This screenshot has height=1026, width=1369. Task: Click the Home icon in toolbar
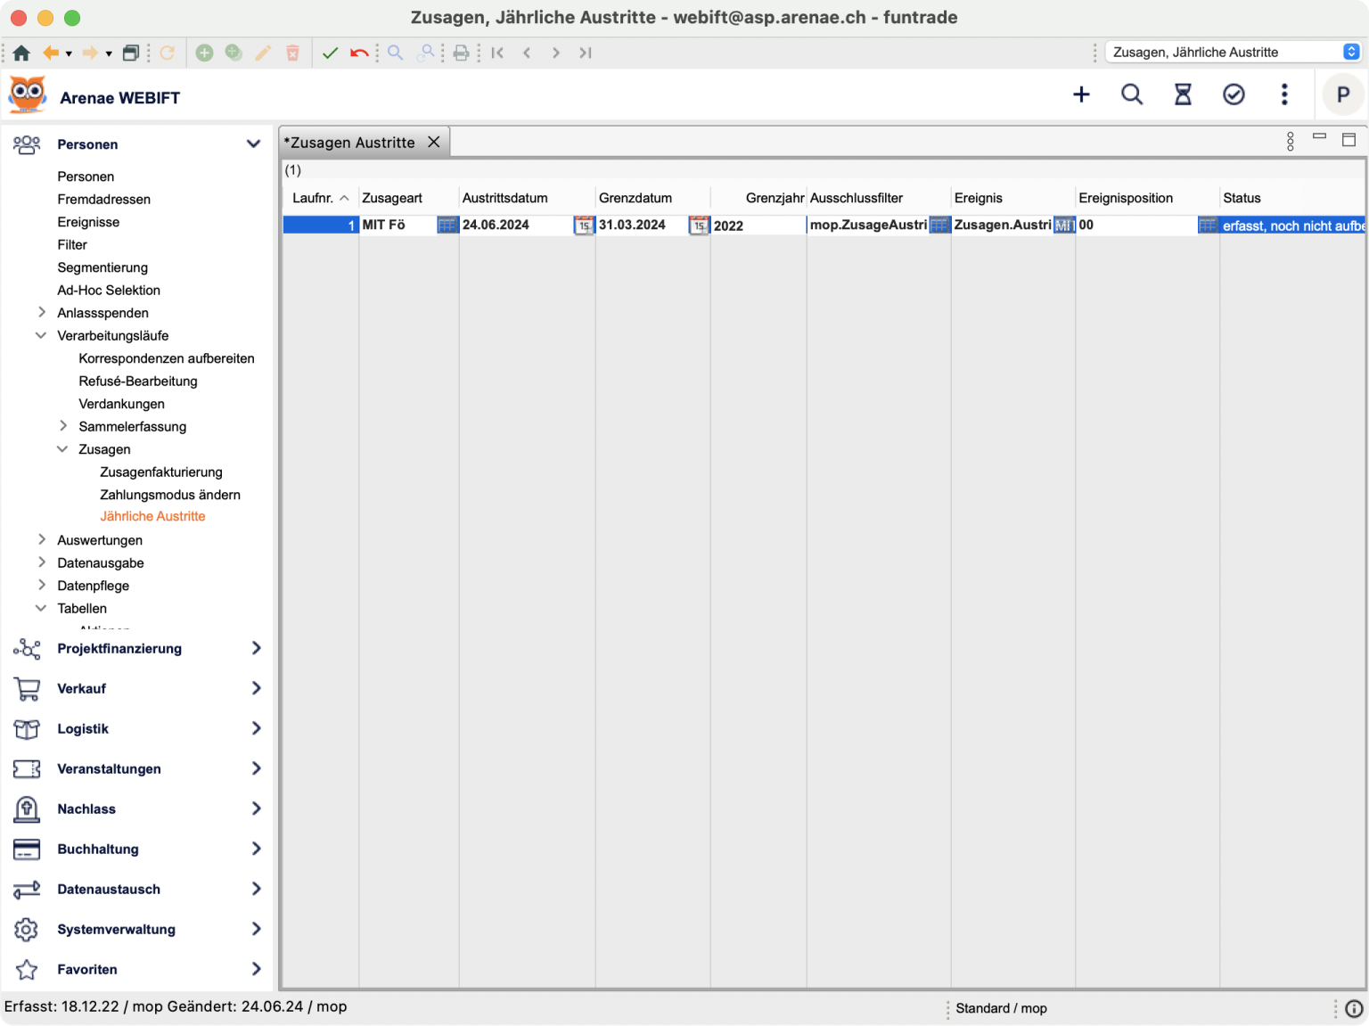tap(21, 53)
